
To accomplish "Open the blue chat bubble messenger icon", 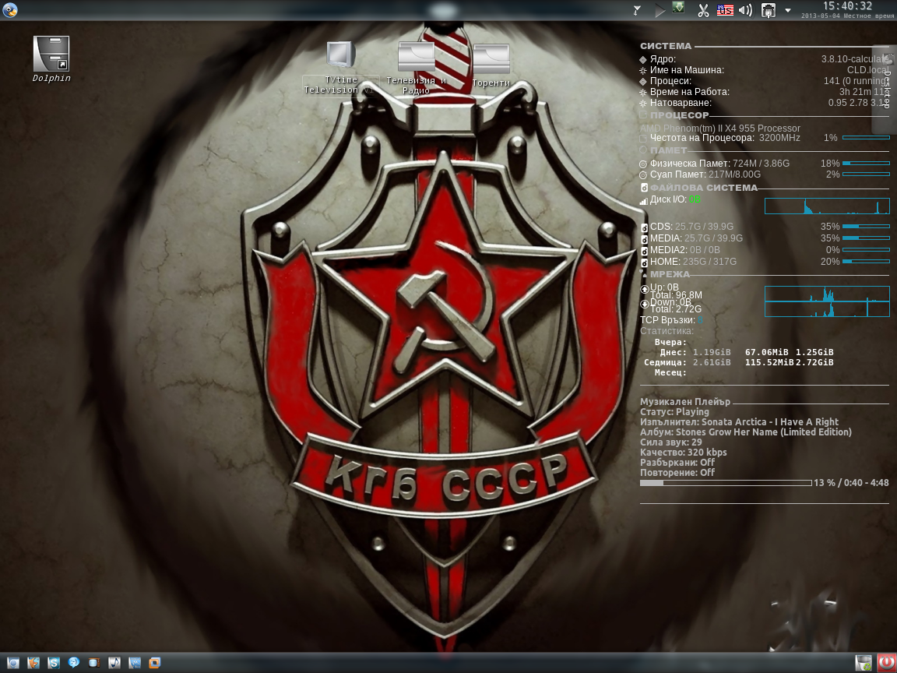I will (74, 663).
